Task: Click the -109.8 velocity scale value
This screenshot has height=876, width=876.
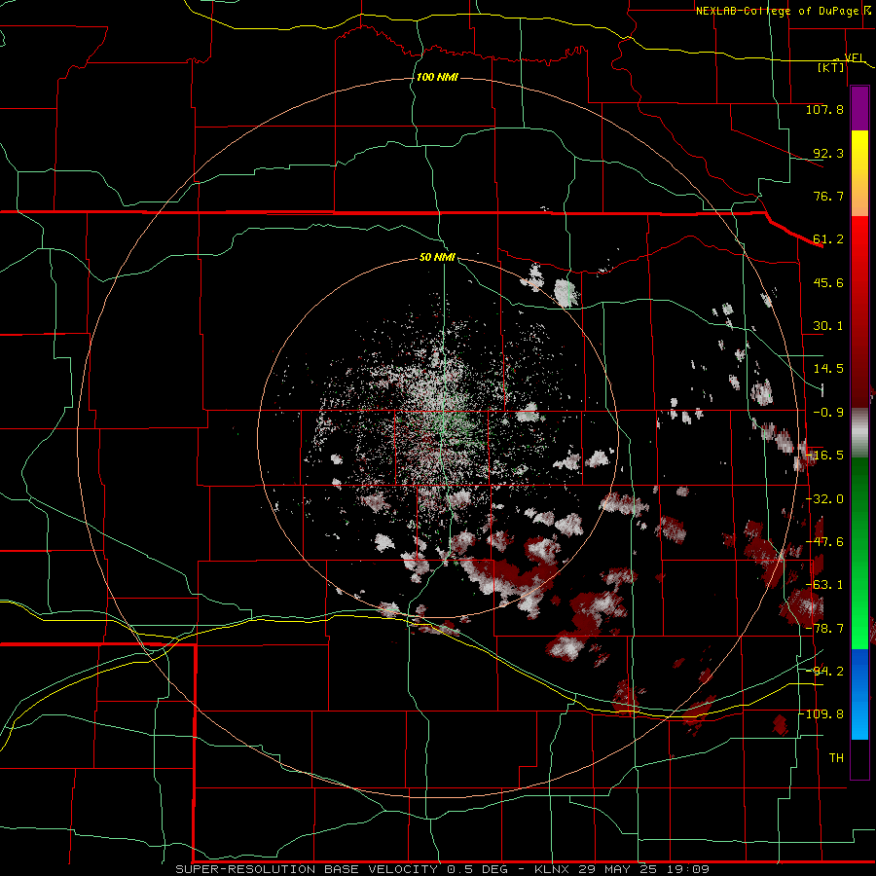Action: tap(821, 714)
